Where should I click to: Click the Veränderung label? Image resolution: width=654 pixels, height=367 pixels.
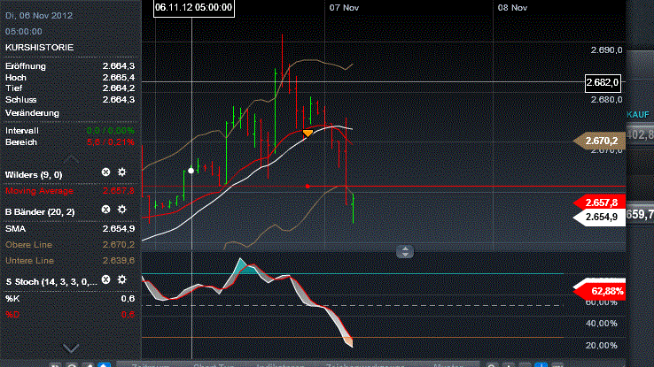click(32, 113)
